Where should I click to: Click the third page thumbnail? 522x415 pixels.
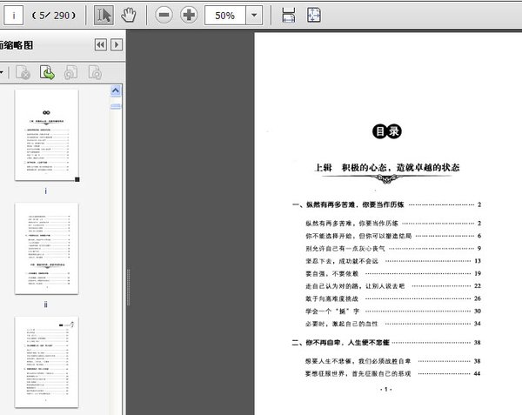(x=46, y=361)
